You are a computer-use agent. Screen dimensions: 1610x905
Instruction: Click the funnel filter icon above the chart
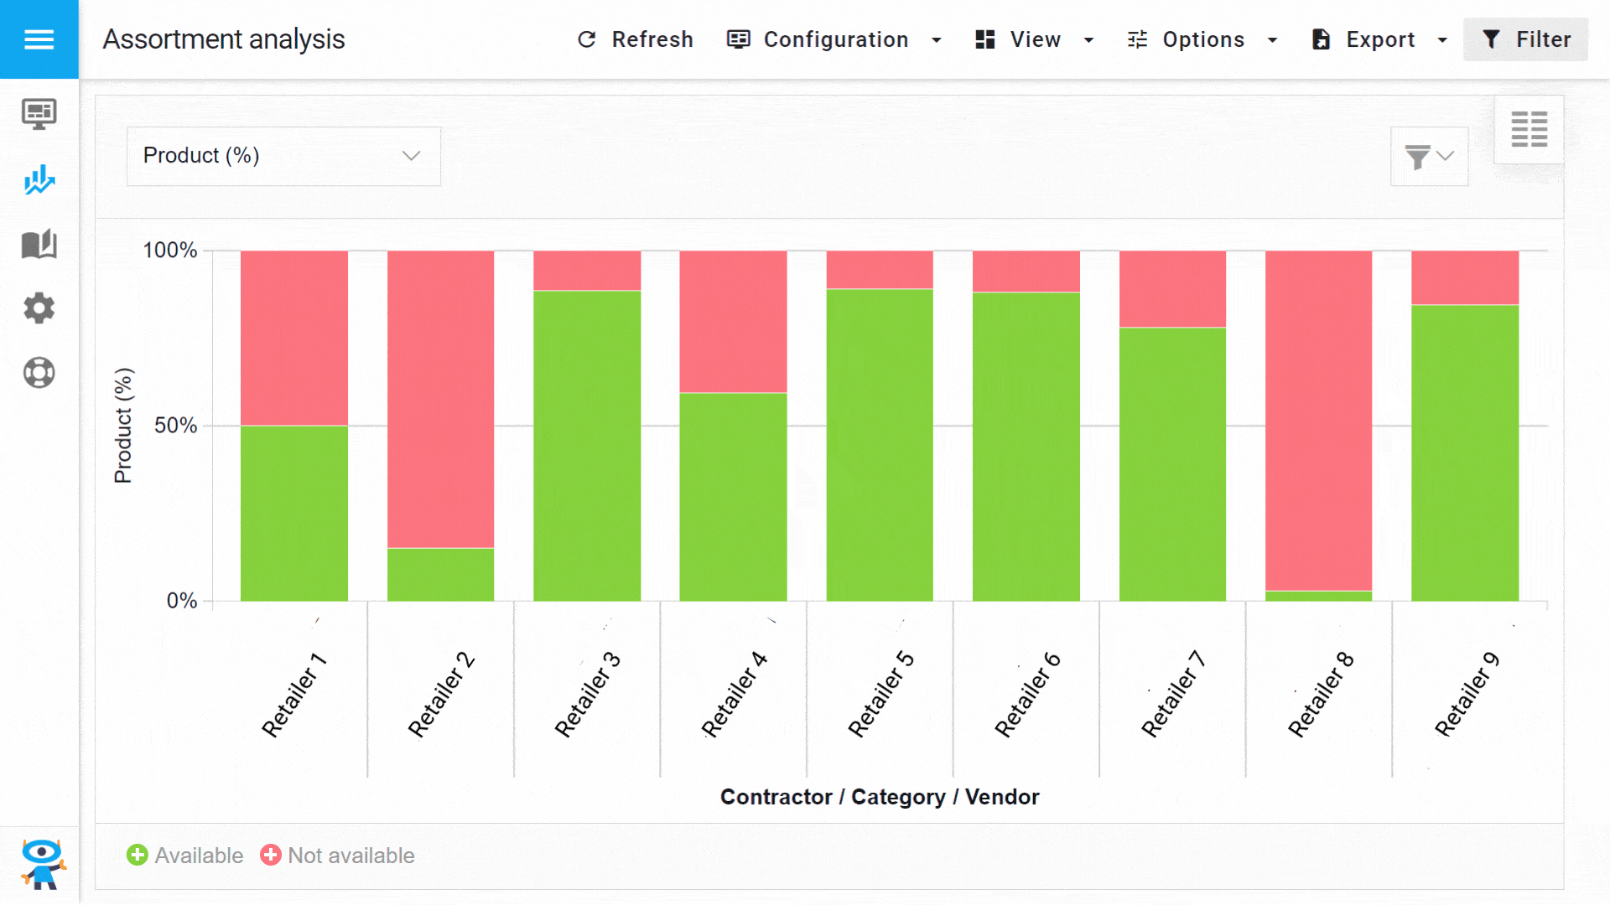coord(1417,157)
